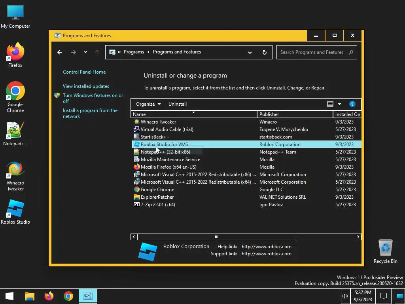
Task: Open the Notepad++ desktop shortcut
Action: (15, 134)
